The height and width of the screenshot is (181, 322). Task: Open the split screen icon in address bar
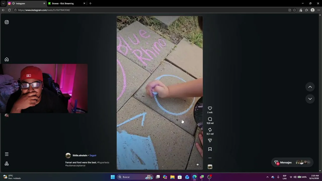pyautogui.click(x=290, y=10)
